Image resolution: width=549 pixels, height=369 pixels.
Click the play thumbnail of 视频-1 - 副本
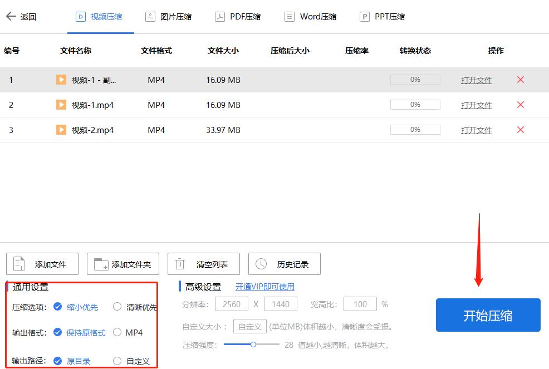point(61,80)
